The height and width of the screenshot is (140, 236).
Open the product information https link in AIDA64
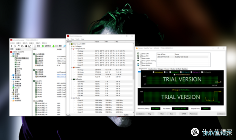(61, 75)
